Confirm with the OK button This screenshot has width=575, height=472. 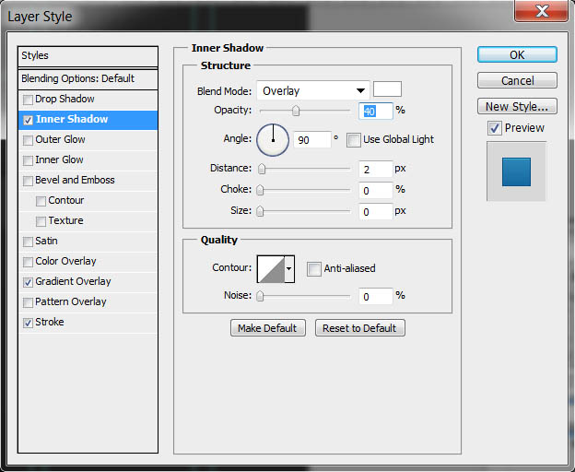tap(517, 54)
